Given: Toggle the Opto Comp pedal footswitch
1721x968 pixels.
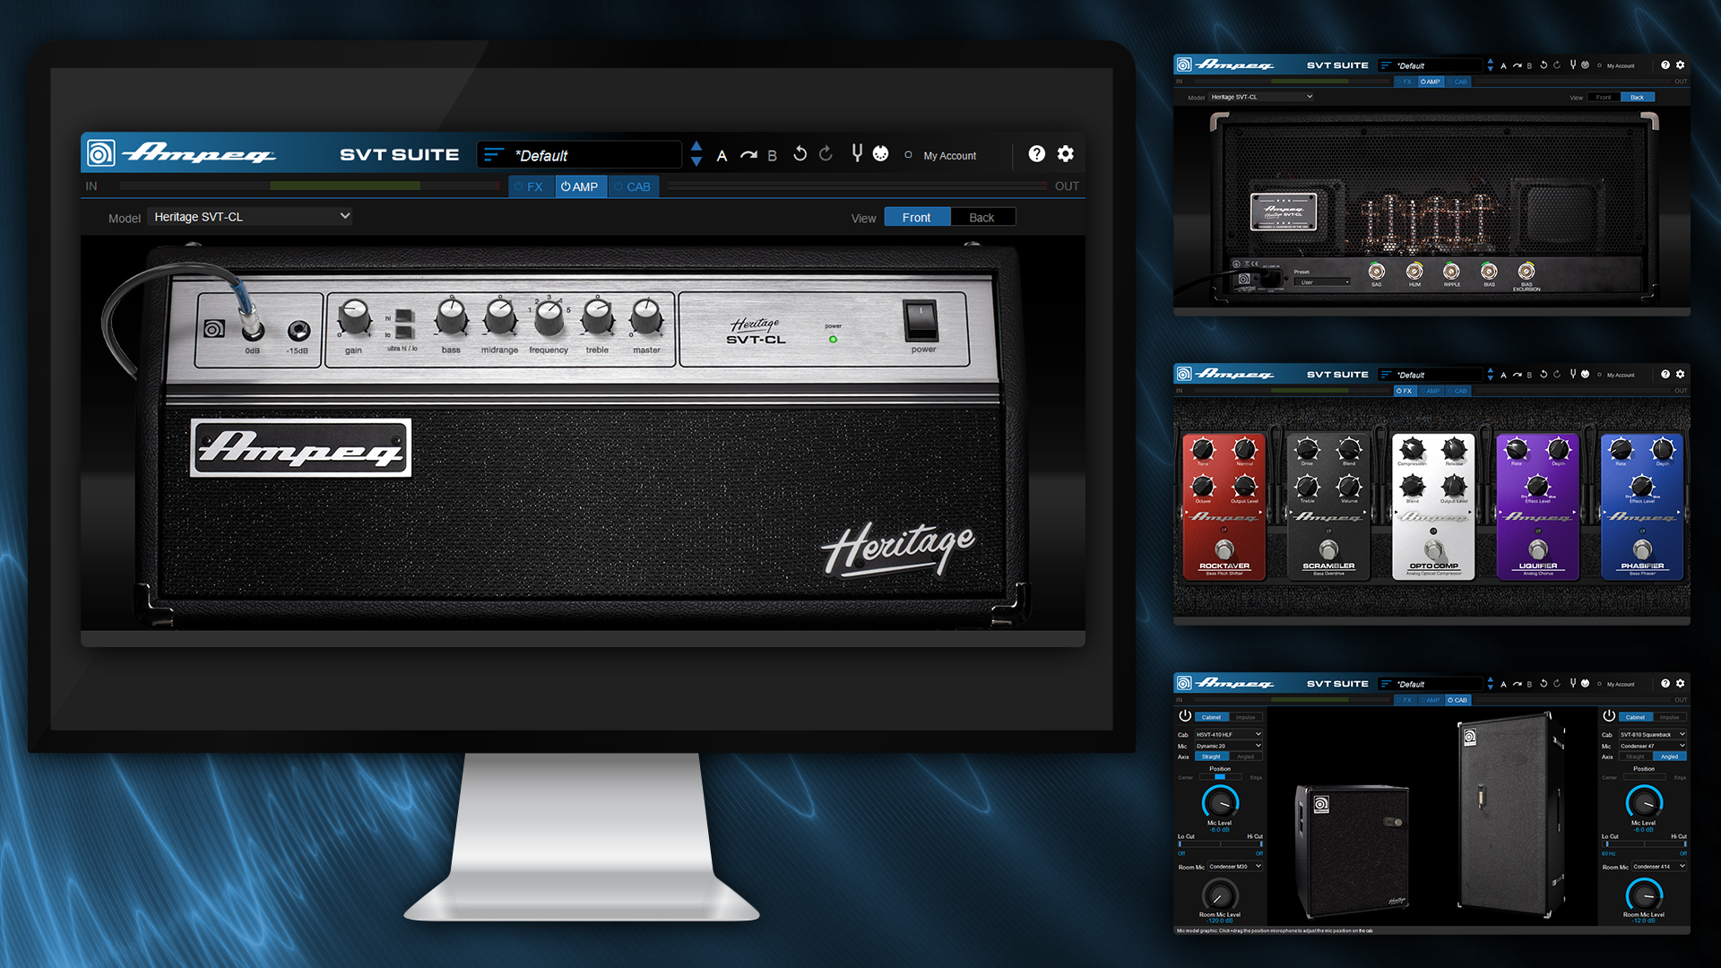Looking at the screenshot, I should point(1433,549).
